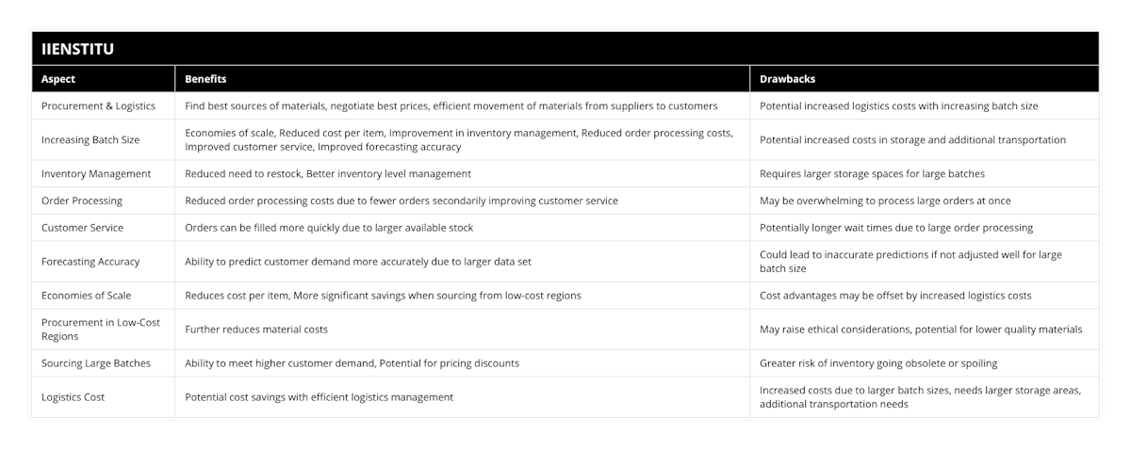Click 'Reduced need to restock' benefit cell
Image resolution: width=1131 pixels, height=449 pixels.
tap(328, 174)
